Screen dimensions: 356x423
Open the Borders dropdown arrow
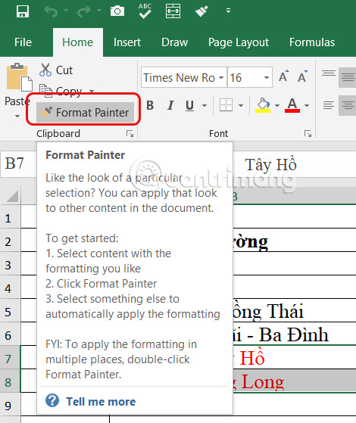(241, 105)
